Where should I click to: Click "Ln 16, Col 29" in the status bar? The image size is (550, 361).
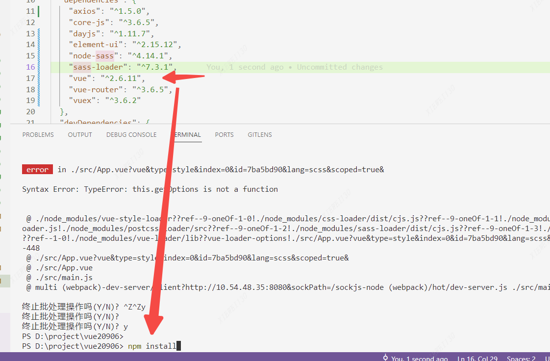[x=477, y=358]
